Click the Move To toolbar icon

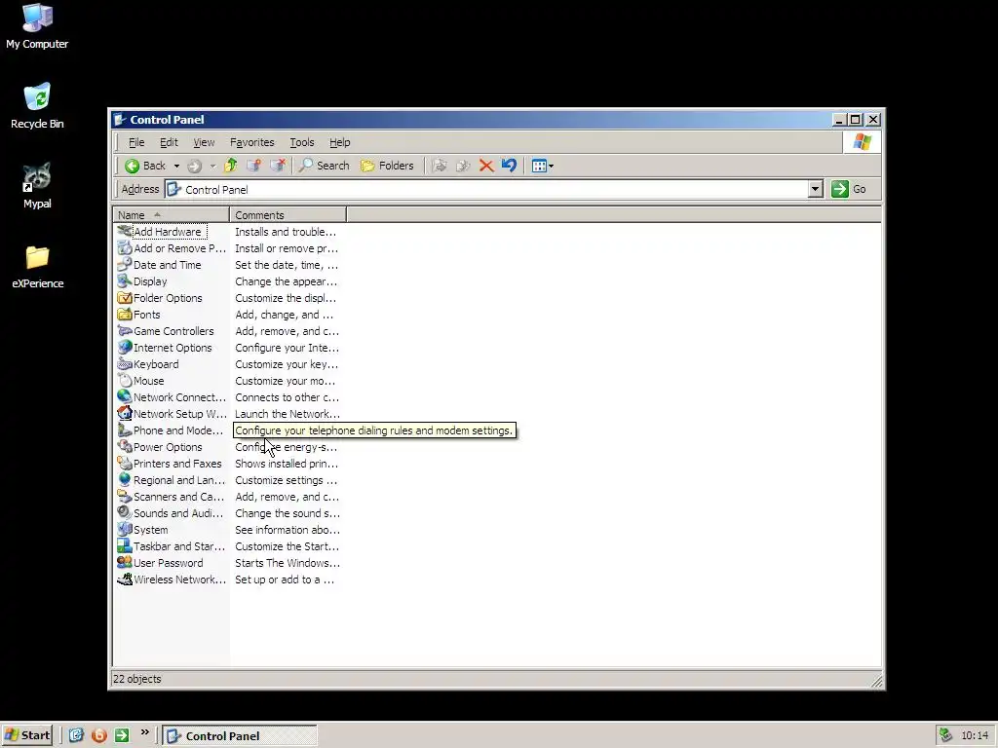(x=440, y=166)
